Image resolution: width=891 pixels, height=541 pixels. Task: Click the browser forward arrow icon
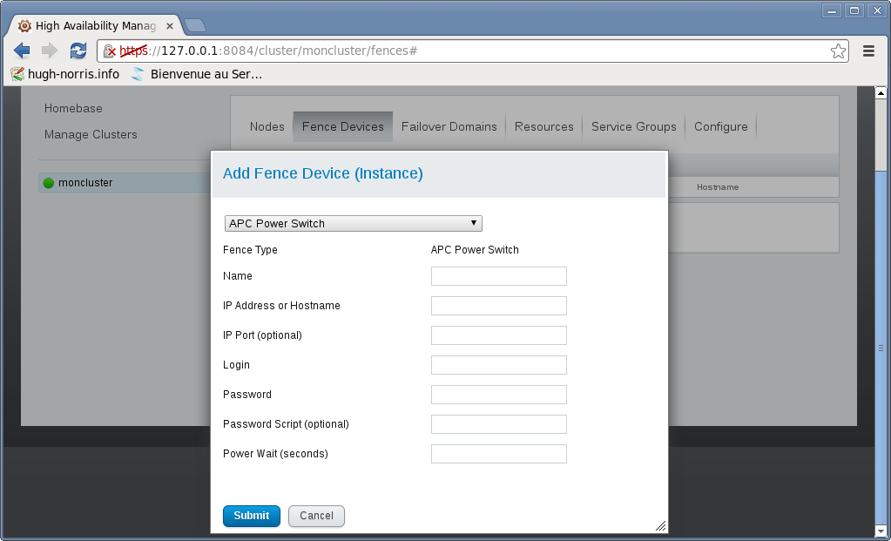point(50,51)
